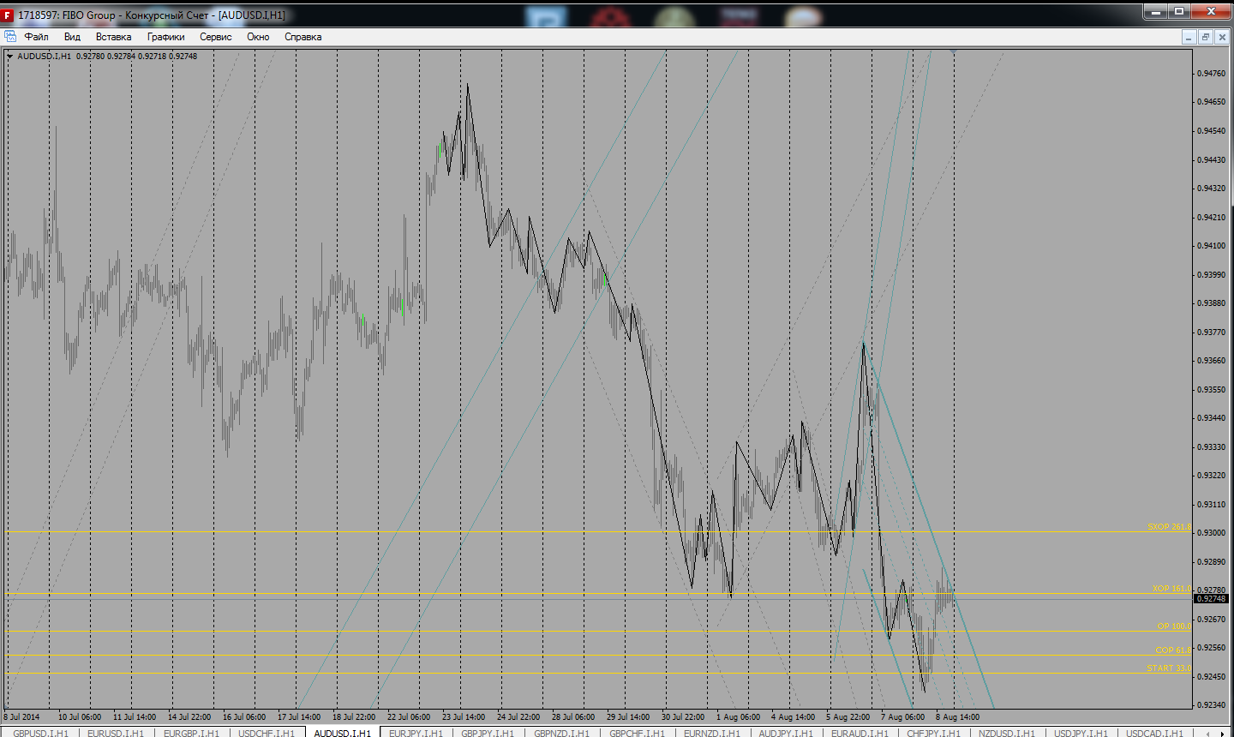Viewport: 1234px width, 737px height.
Task: Open the Файл menu
Action: [x=36, y=37]
